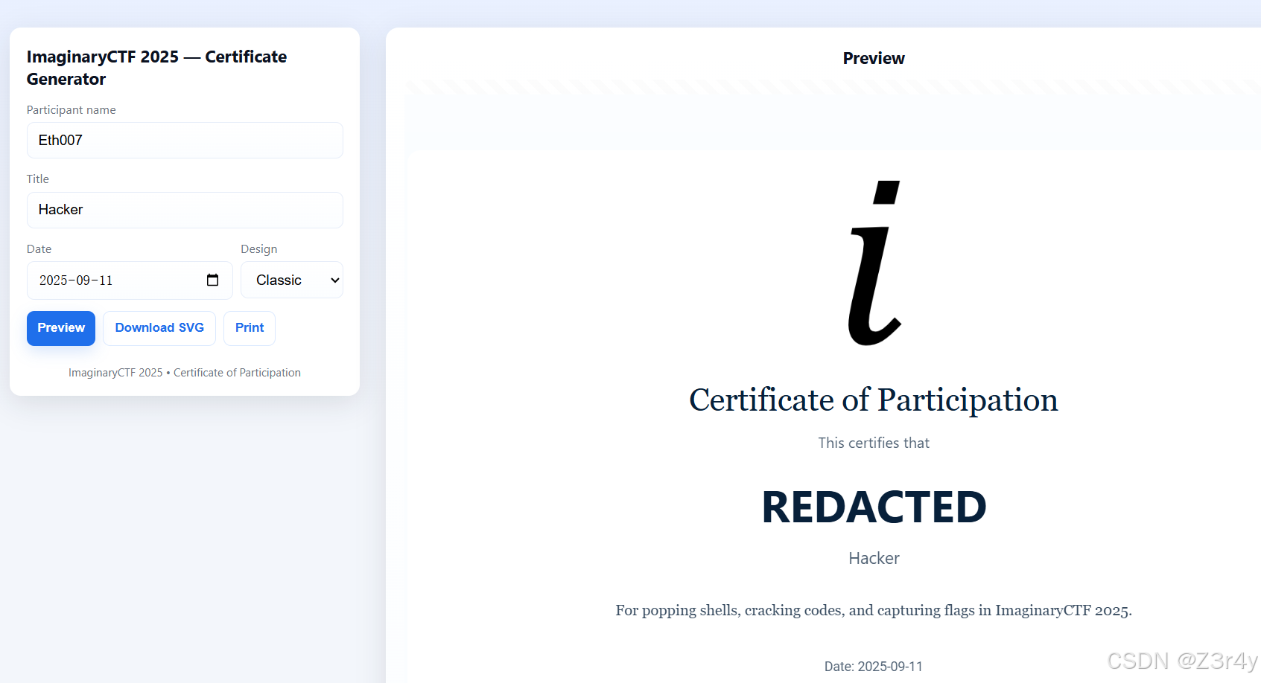Screen dimensions: 1261x683
Task: Click the footer text 'Certificate of Participation'
Action: tap(237, 373)
